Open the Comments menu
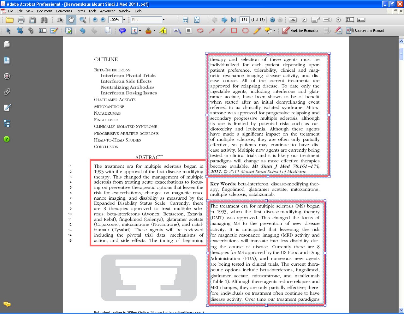Screen dimensions: 404x314 (64, 11)
